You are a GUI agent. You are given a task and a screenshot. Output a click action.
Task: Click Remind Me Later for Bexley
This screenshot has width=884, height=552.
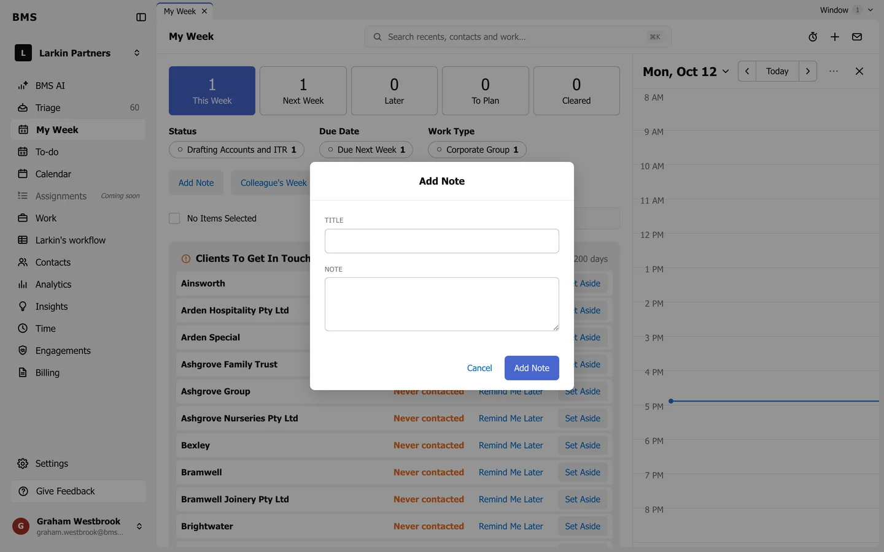pyautogui.click(x=511, y=445)
